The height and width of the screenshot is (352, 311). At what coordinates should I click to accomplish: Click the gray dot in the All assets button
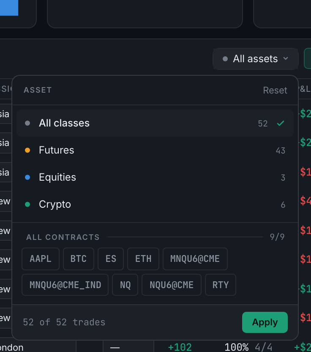point(225,59)
